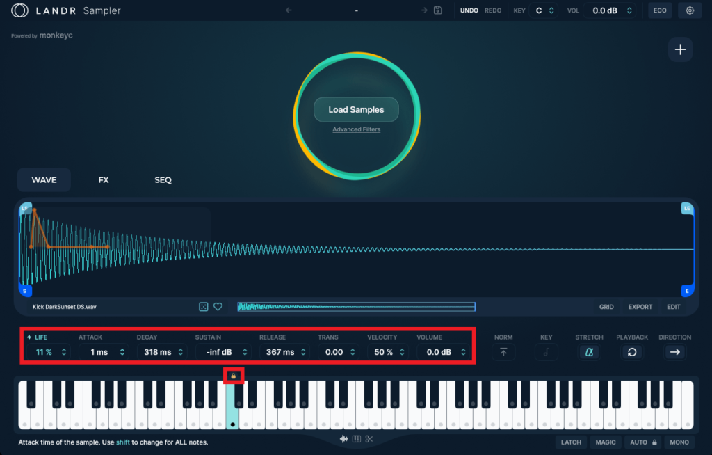712x455 pixels.
Task: Click the STRETCH metronome icon
Action: pos(590,352)
